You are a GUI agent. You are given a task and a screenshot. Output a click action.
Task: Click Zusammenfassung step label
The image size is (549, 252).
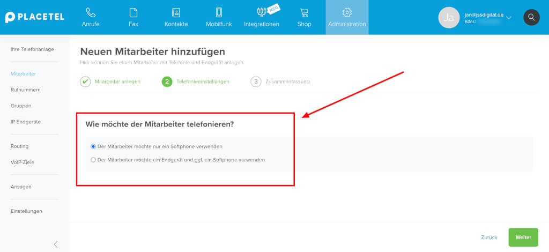pos(287,81)
